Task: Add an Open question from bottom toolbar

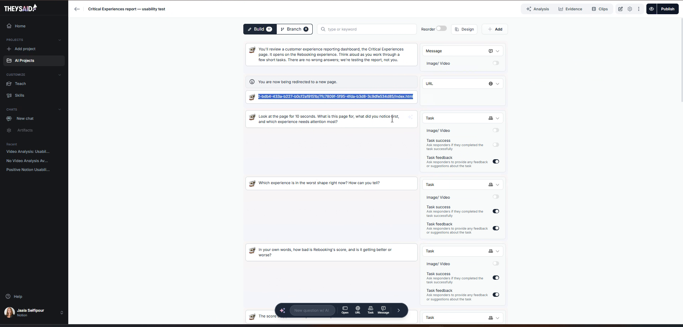Action: (x=345, y=310)
